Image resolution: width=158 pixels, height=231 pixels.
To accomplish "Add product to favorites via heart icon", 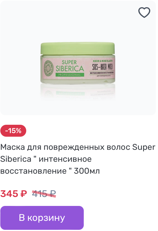I will (x=144, y=13).
